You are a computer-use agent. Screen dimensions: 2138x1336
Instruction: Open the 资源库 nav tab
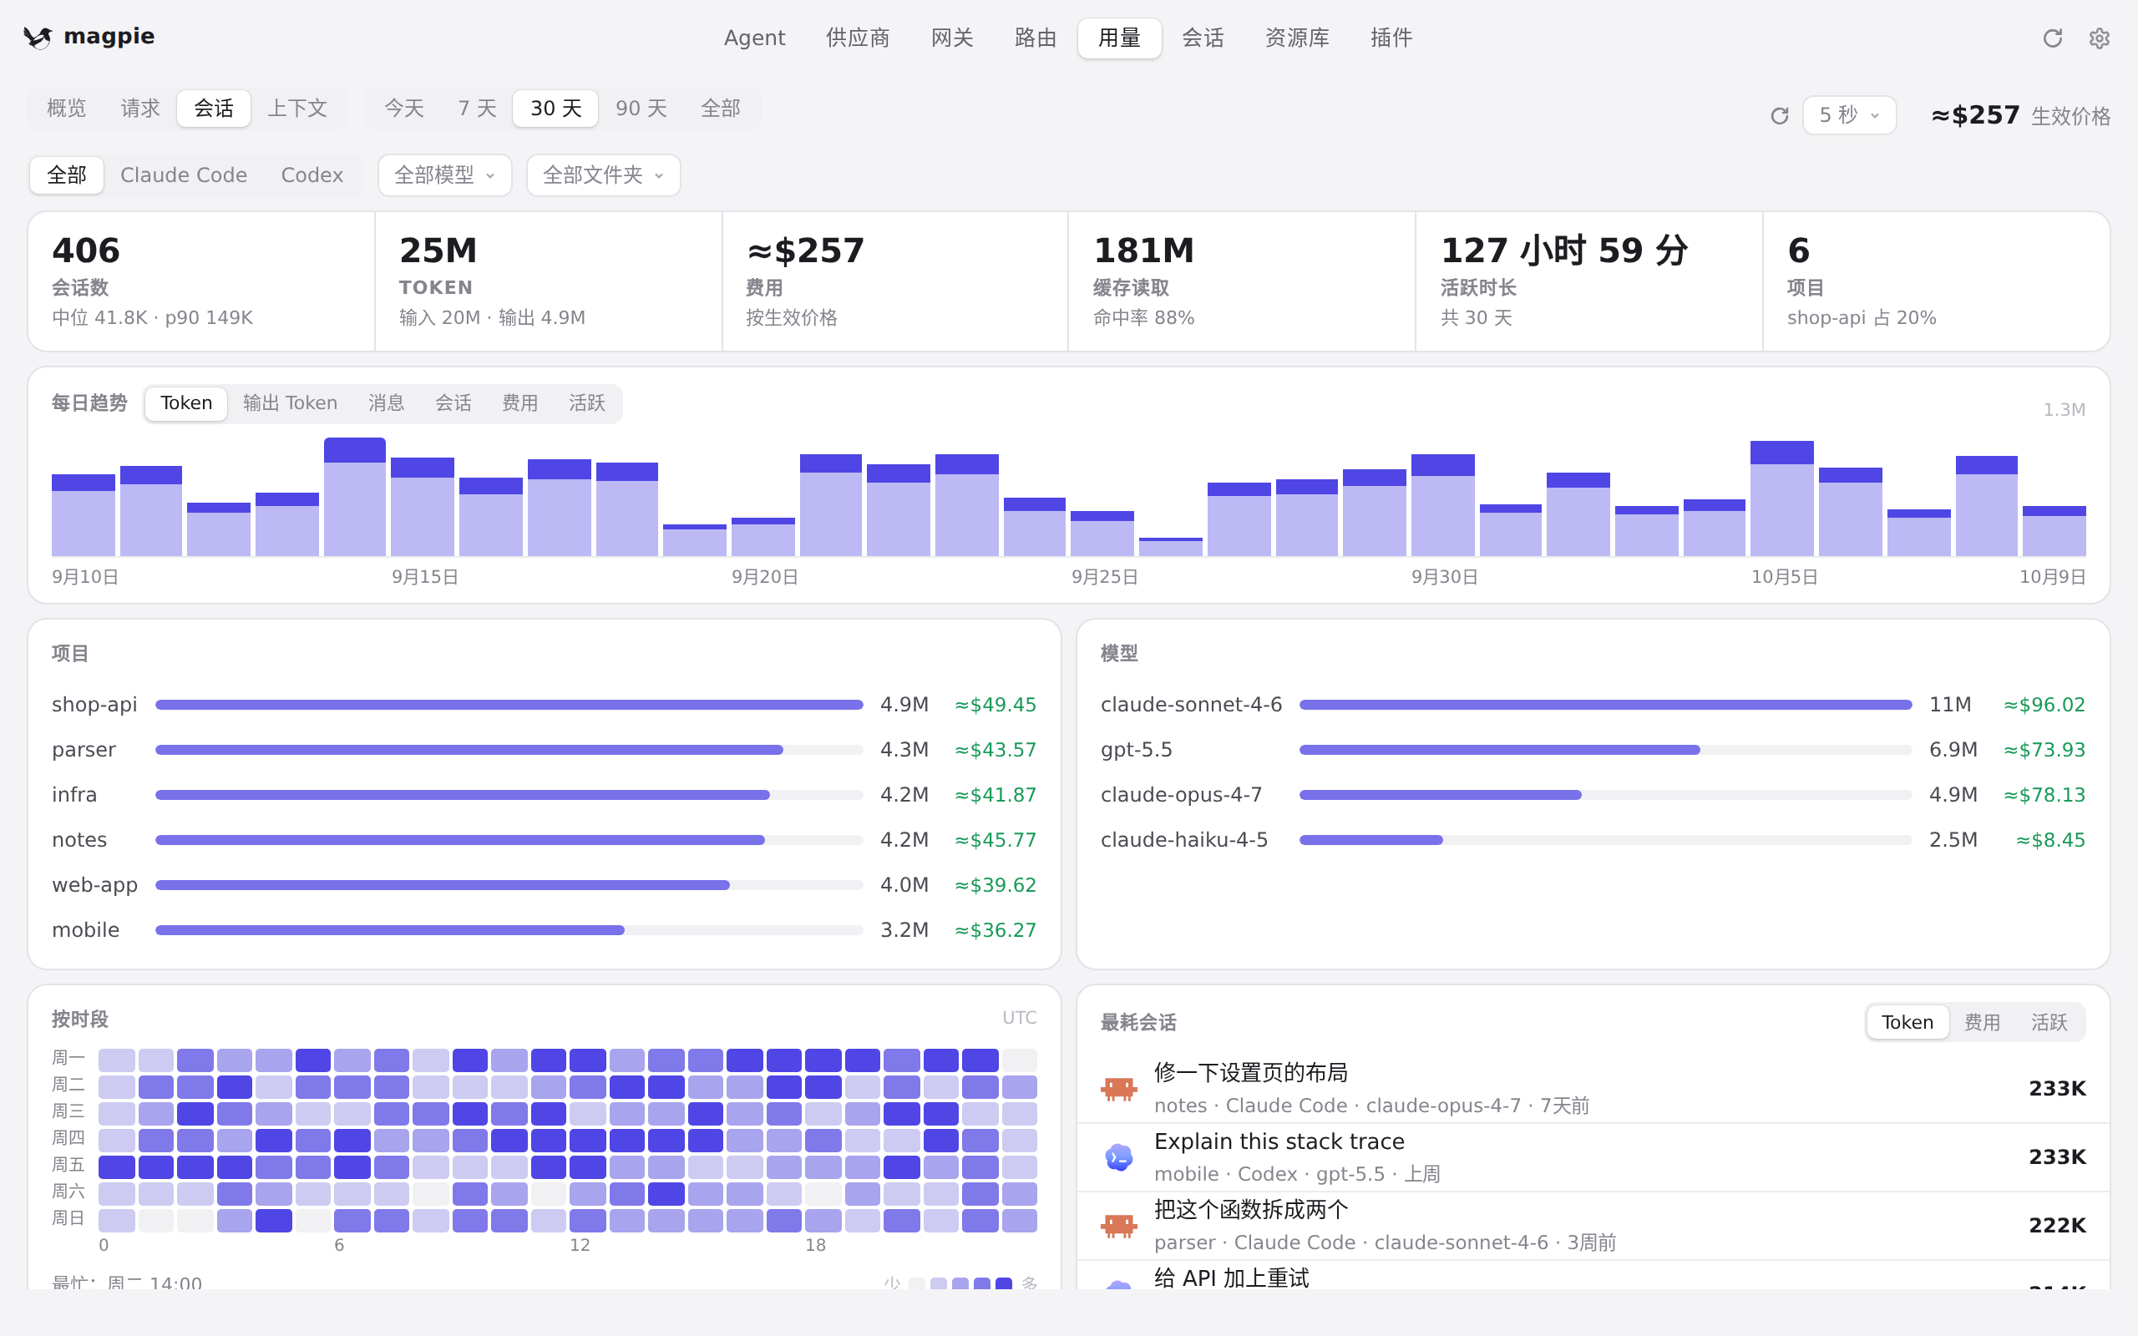pos(1297,38)
